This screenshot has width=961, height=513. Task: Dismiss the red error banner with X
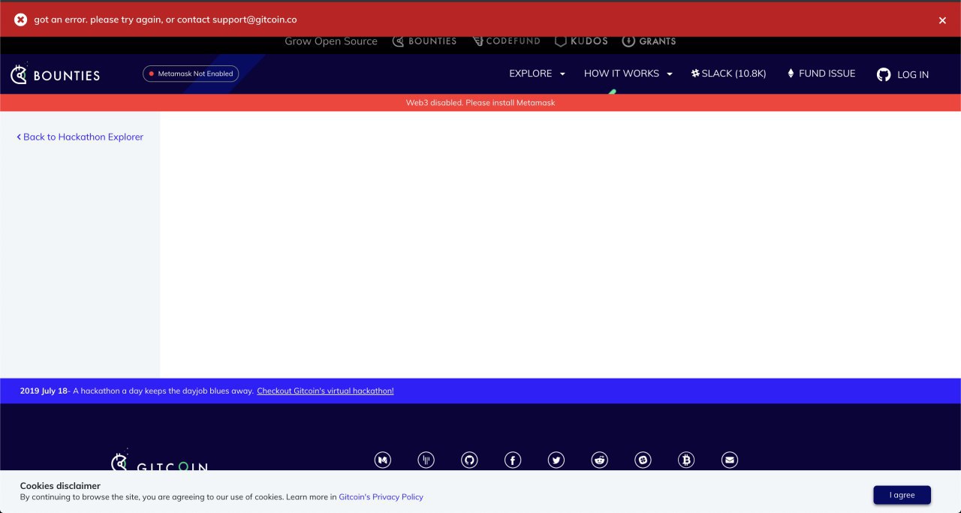942,20
